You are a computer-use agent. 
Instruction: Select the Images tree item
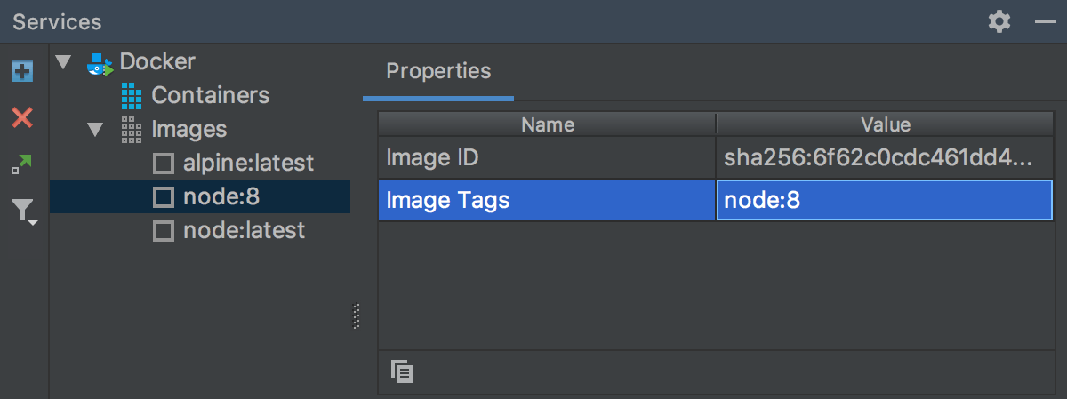click(x=189, y=129)
